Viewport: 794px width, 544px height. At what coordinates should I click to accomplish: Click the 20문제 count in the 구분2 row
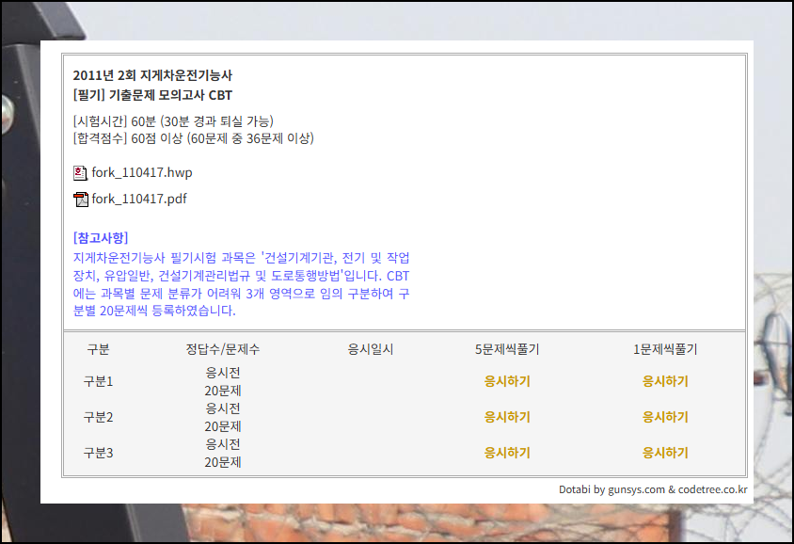click(x=223, y=426)
